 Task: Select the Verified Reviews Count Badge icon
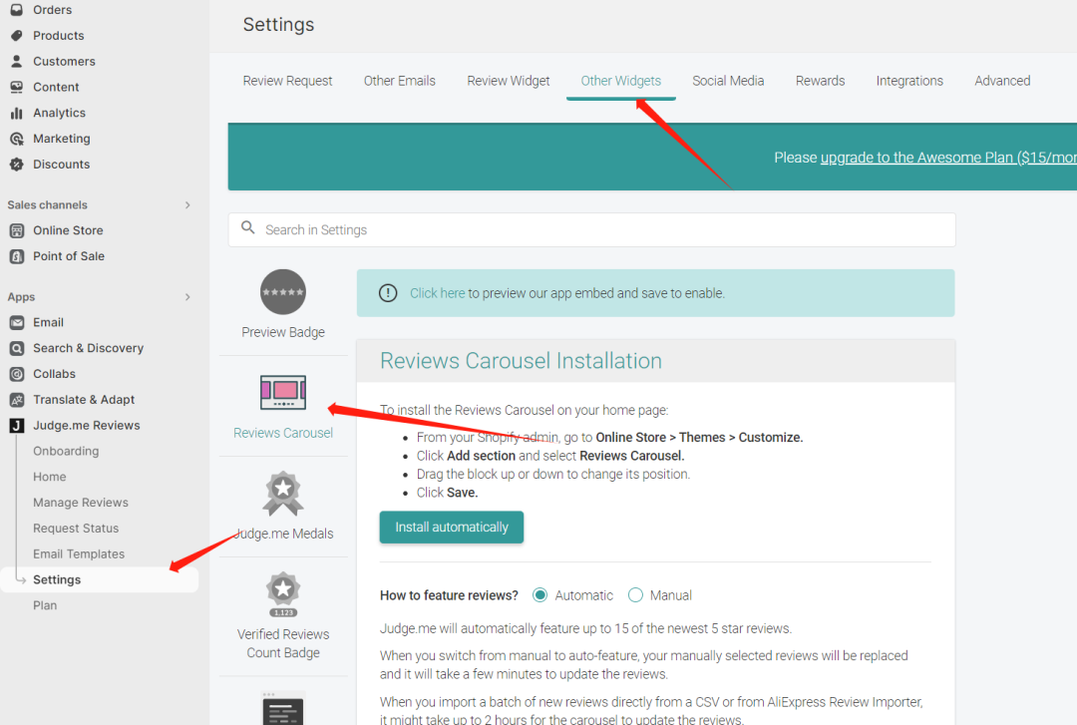[283, 594]
